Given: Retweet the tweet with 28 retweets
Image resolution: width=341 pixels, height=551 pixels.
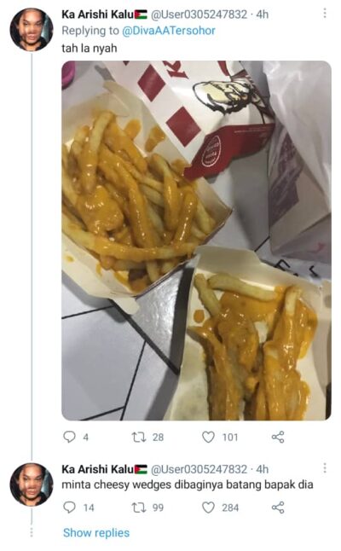Looking at the screenshot, I should (x=139, y=437).
